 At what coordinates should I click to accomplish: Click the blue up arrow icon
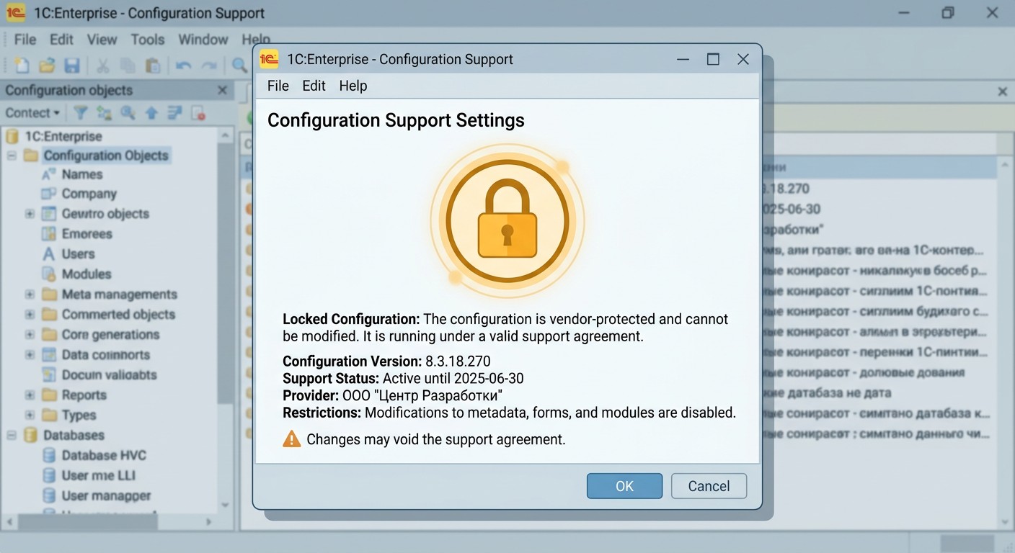pos(151,113)
